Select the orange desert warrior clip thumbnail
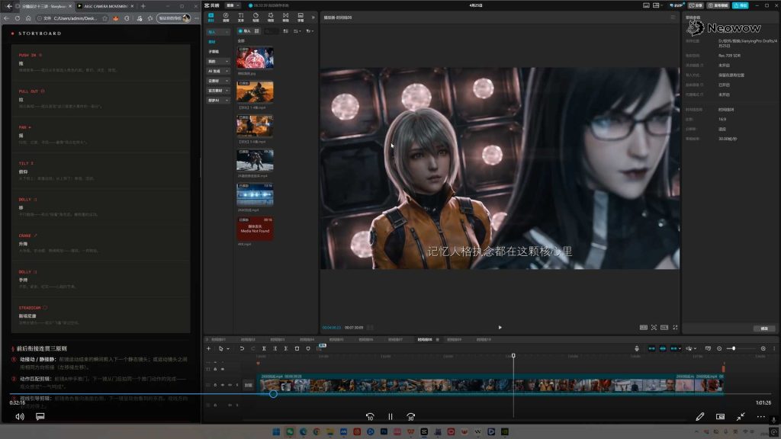This screenshot has height=439, width=781. pyautogui.click(x=255, y=92)
